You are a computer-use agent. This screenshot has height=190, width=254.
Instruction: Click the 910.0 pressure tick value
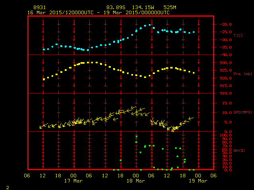click(226, 93)
